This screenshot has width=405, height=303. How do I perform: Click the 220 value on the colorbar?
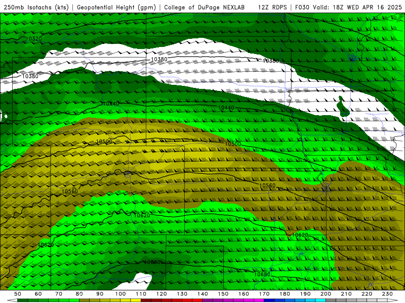point(367,294)
